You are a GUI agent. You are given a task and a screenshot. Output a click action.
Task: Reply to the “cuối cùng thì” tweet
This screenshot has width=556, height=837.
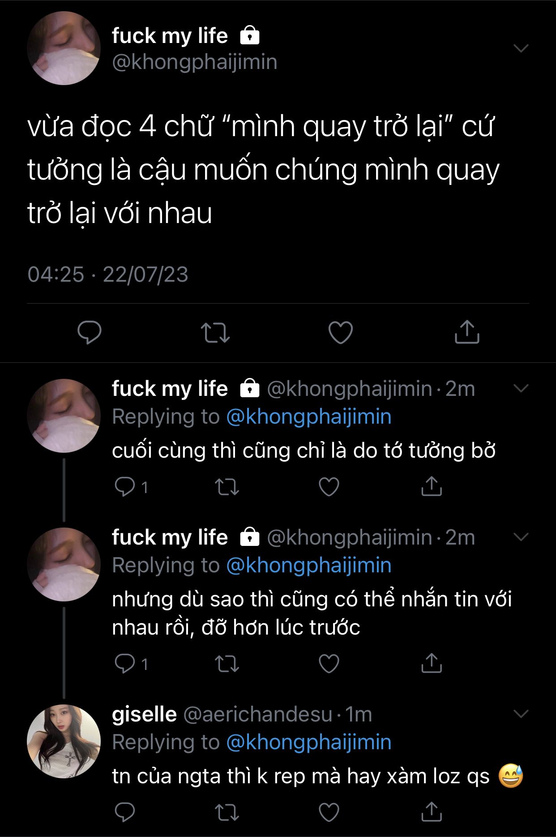tap(125, 487)
